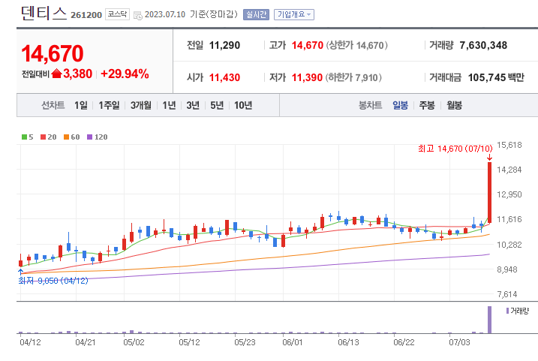
Task: Switch to 주봉 candle chart
Action: [x=427, y=105]
